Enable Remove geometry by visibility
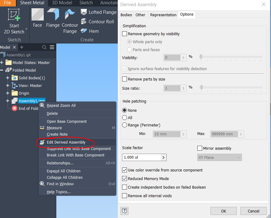 (x=124, y=34)
